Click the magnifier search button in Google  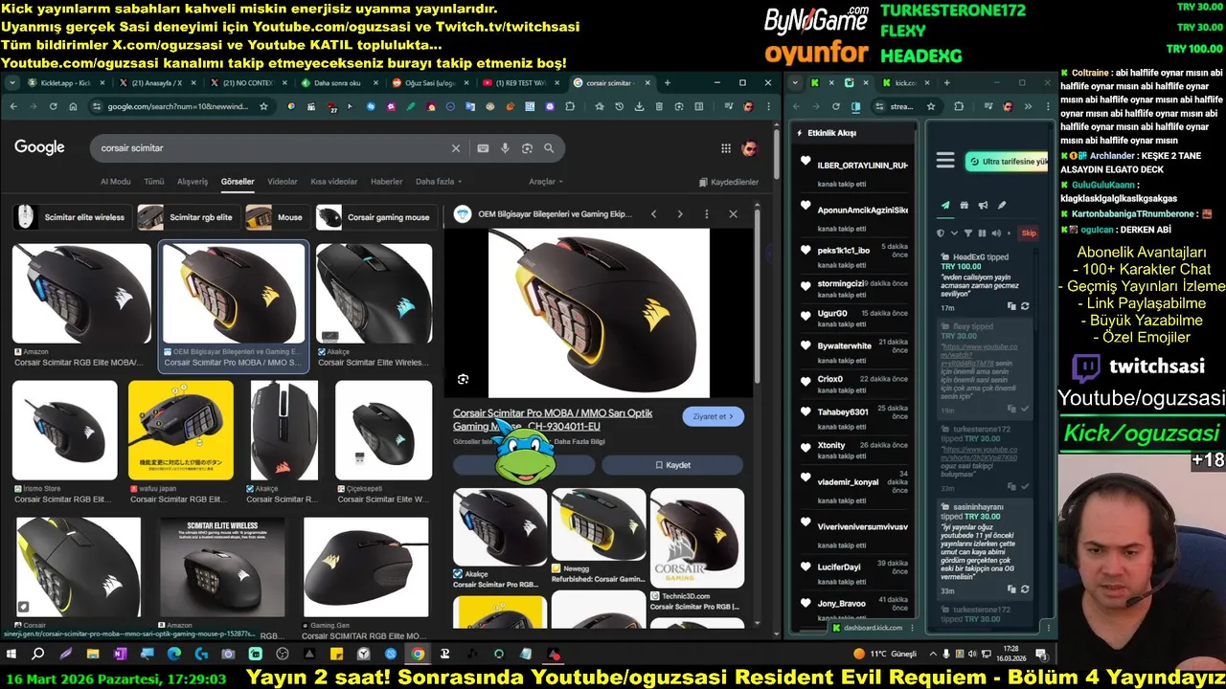[549, 148]
